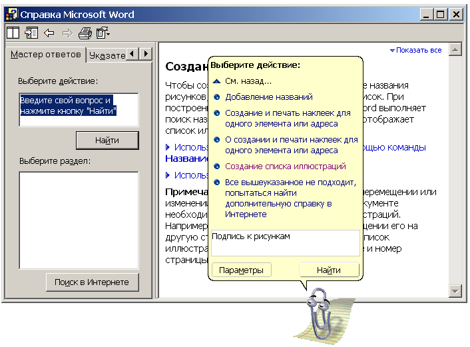Click the bullet beside Добавление названий

click(217, 97)
